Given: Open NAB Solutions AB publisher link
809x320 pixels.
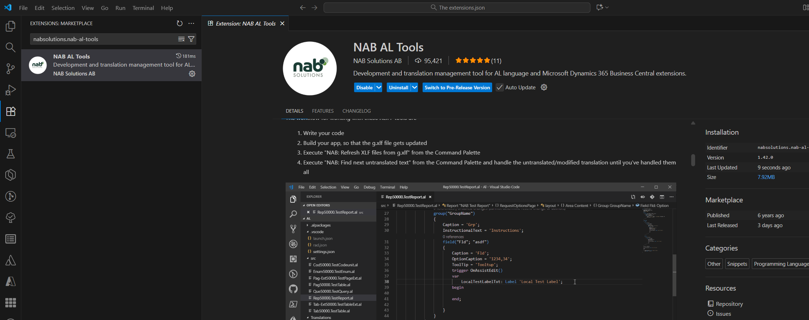Looking at the screenshot, I should pos(377,61).
